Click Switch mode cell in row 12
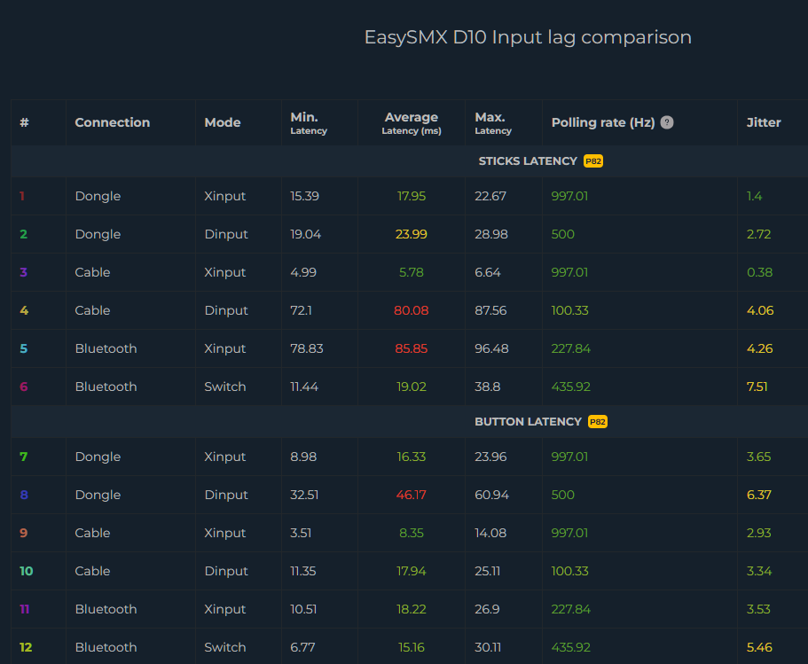This screenshot has width=808, height=664. point(225,647)
